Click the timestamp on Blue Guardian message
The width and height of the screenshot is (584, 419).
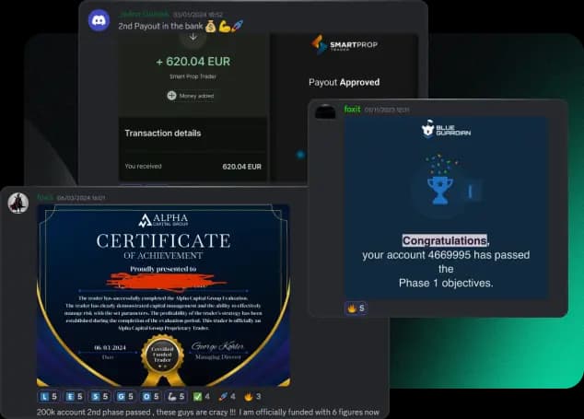click(387, 110)
